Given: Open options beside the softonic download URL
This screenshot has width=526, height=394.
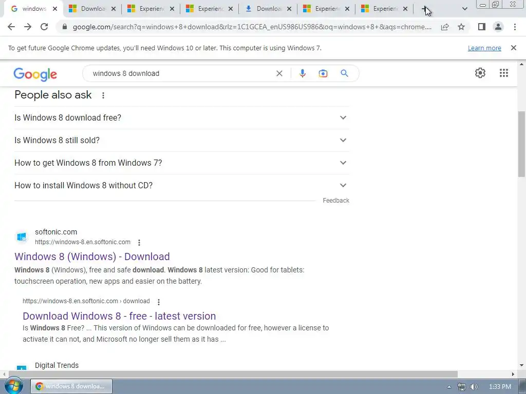Looking at the screenshot, I should (x=159, y=302).
